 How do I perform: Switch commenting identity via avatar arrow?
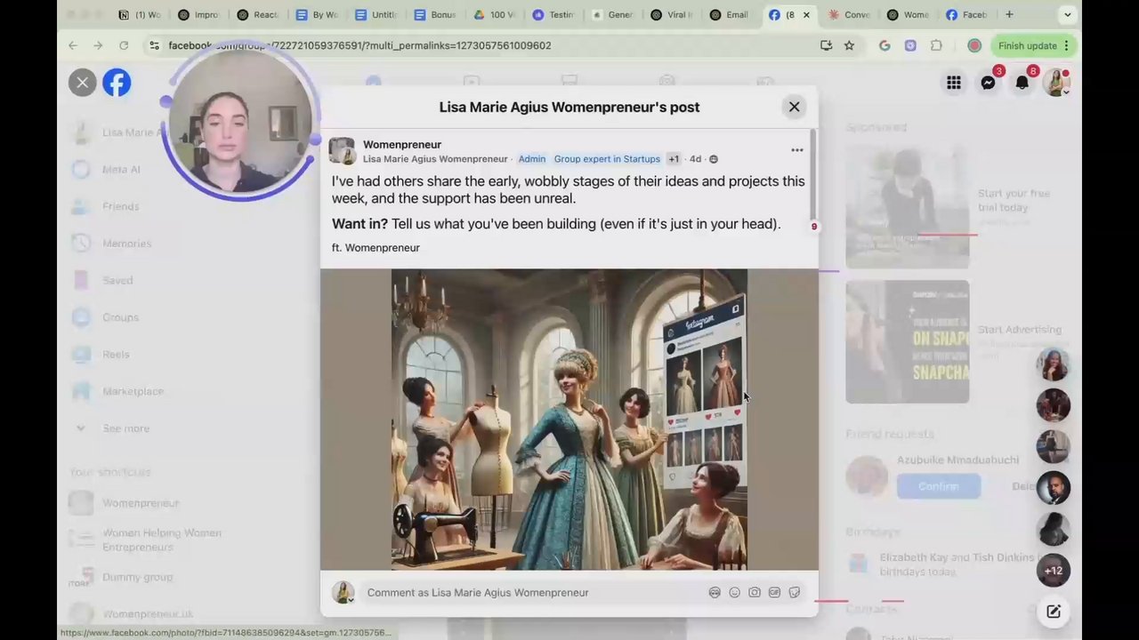click(x=350, y=600)
